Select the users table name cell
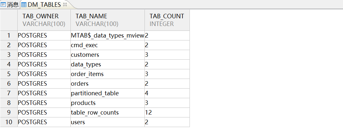This screenshot has height=129, width=343. [107, 122]
